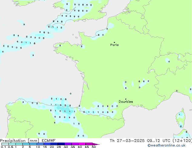The image size is (192, 148).
Task: Click the ECMWF model label
Action: pos(49,141)
